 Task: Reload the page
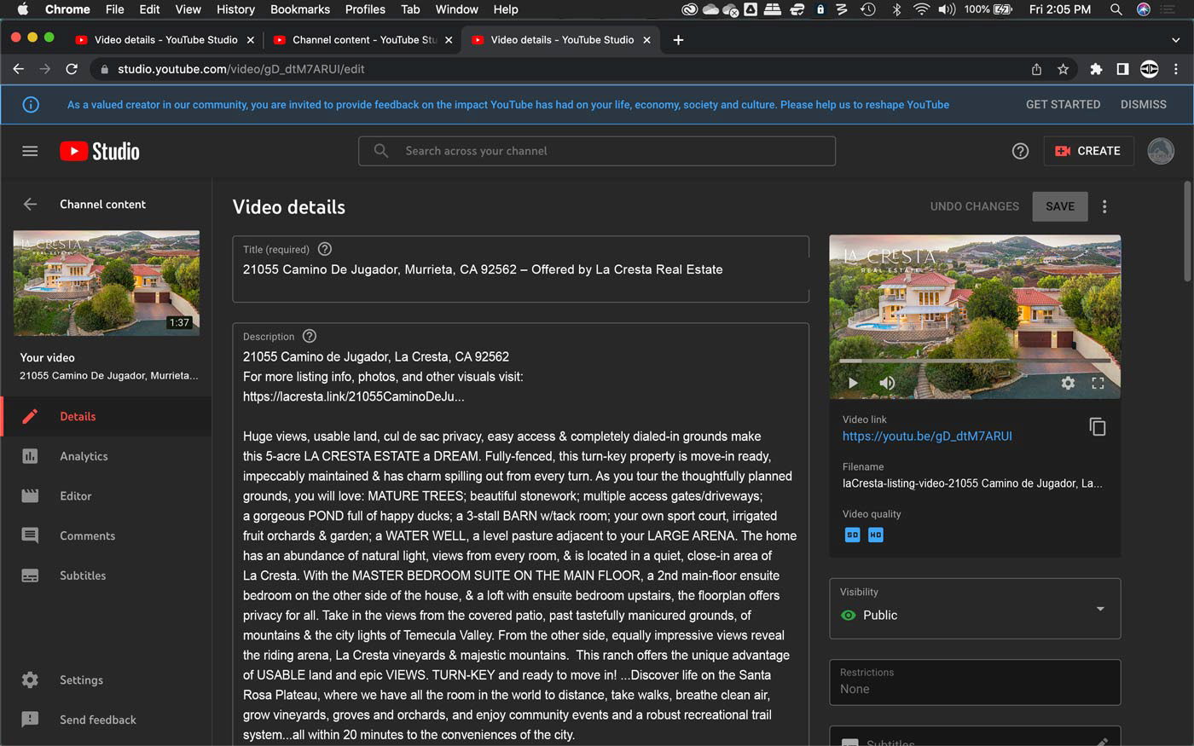72,69
